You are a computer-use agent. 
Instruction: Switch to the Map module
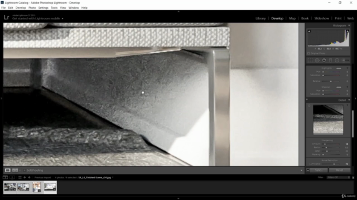292,18
